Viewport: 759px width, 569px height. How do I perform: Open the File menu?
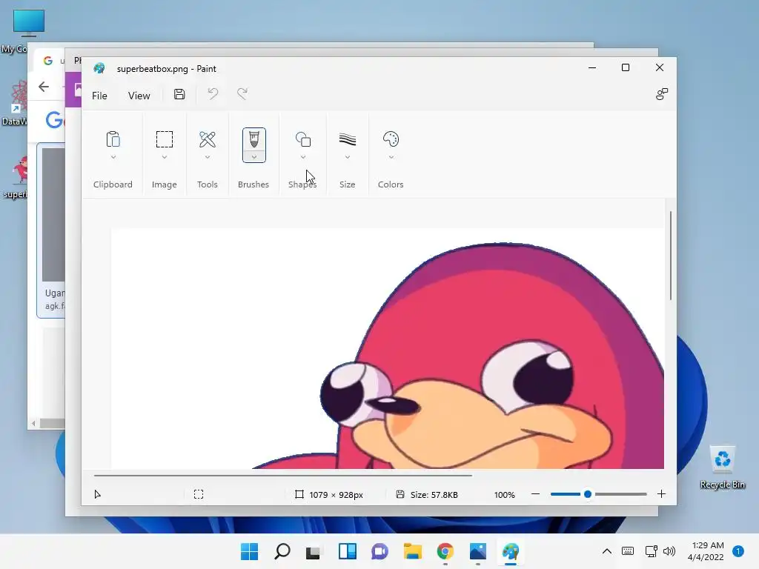coord(99,96)
